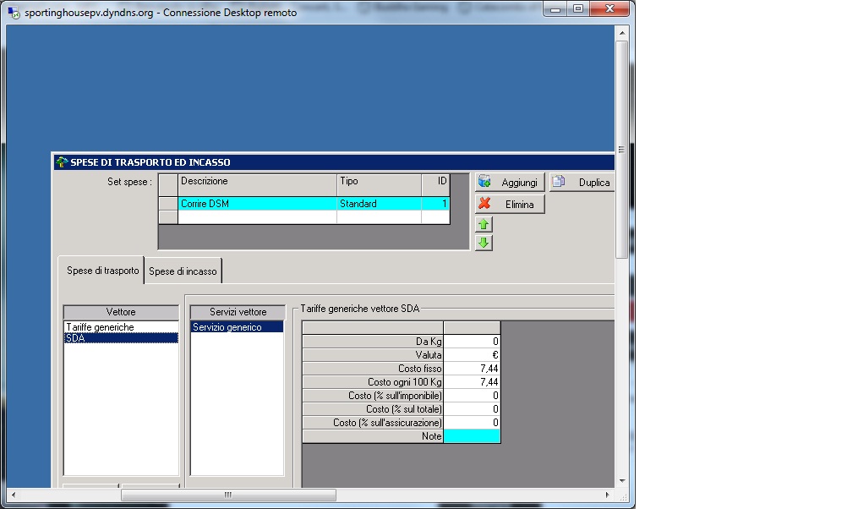Edit the Costo ogni 100 Kg value
858x509 pixels.
tap(472, 382)
